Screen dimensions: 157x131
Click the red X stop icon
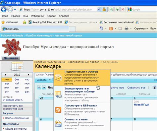coord(123,10)
